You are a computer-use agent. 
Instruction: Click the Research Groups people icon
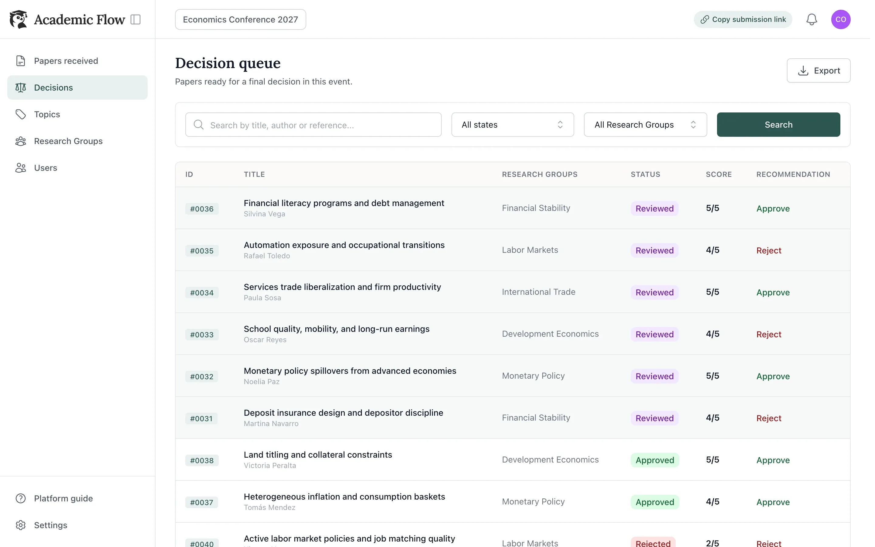tap(21, 141)
